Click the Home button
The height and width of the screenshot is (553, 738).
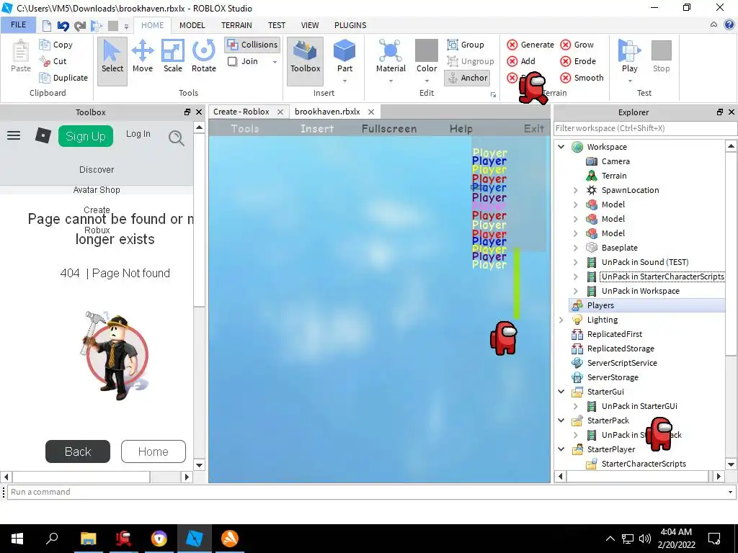point(153,451)
